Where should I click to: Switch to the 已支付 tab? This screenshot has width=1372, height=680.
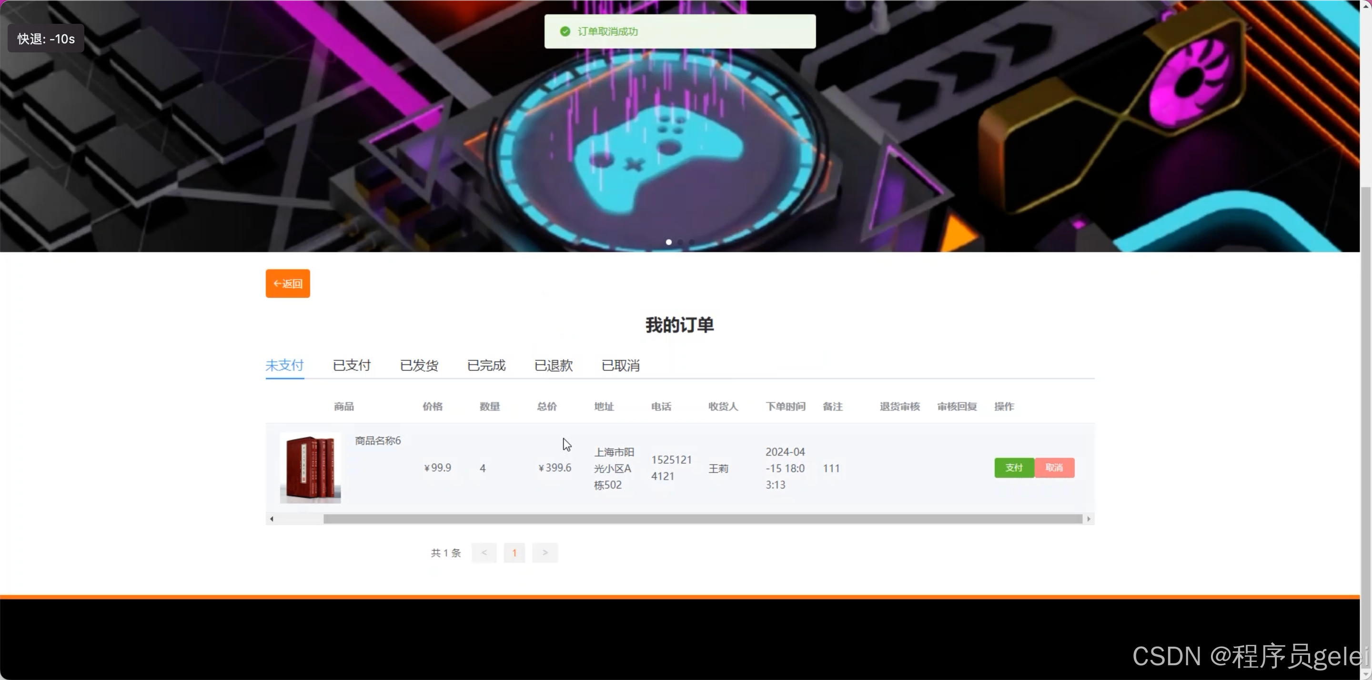click(352, 365)
